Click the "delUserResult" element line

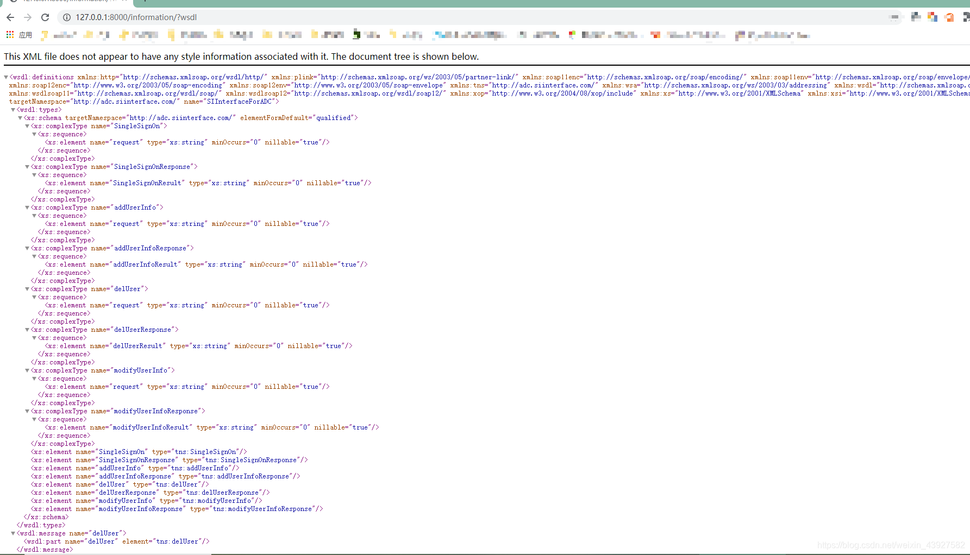tap(199, 346)
